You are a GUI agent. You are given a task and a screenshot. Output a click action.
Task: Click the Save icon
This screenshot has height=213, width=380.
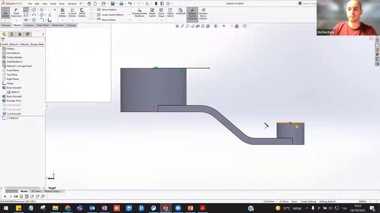(112, 4)
